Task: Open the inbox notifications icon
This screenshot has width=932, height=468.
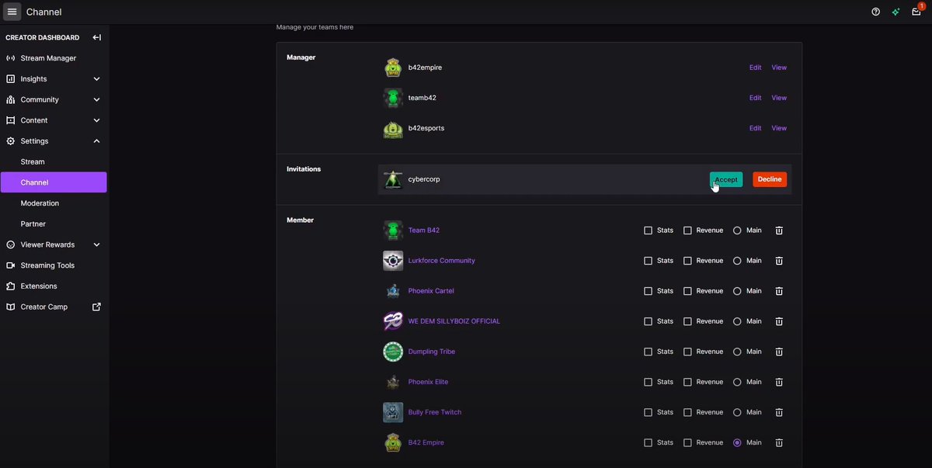Action: pyautogui.click(x=916, y=12)
